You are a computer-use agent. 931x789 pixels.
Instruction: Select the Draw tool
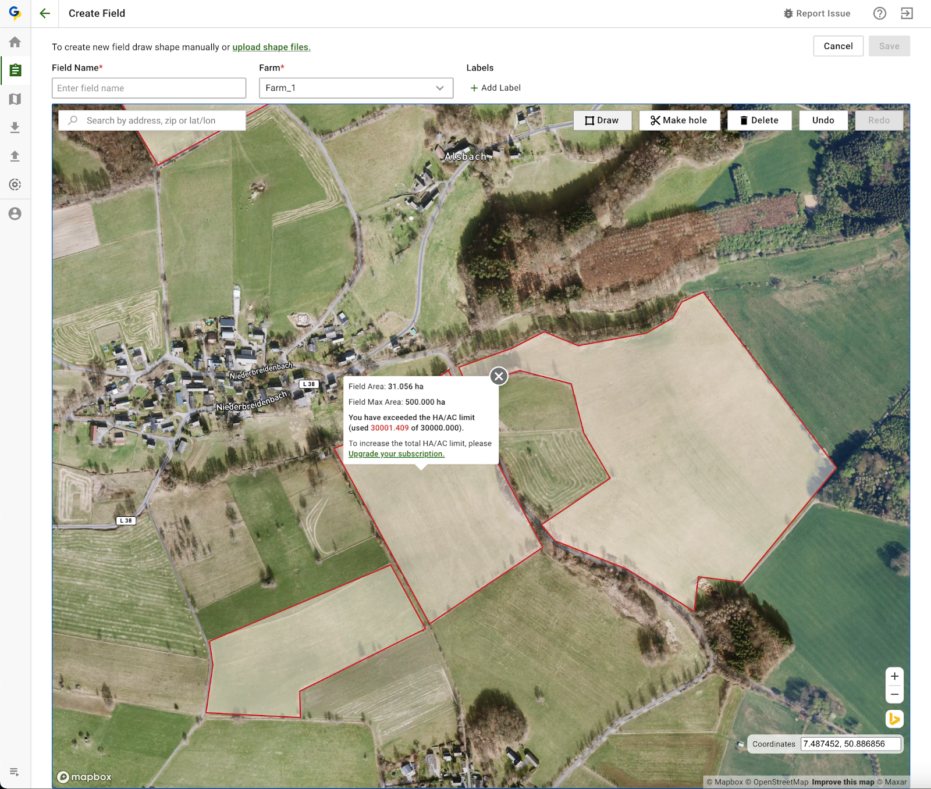coord(602,120)
